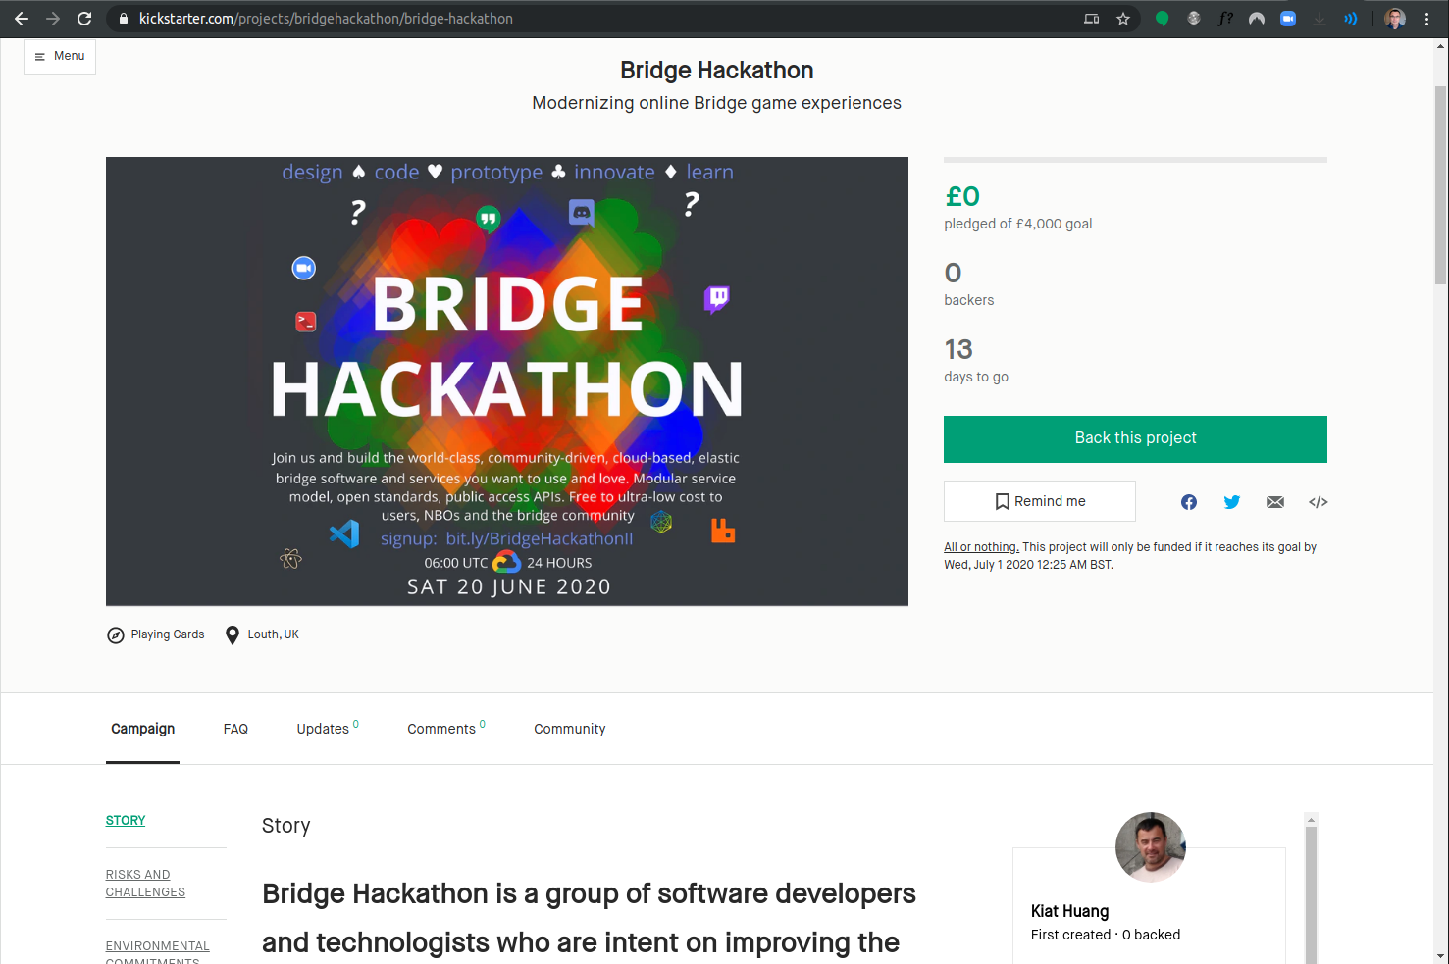
Task: Open the download arrow extension icon
Action: click(x=1320, y=19)
